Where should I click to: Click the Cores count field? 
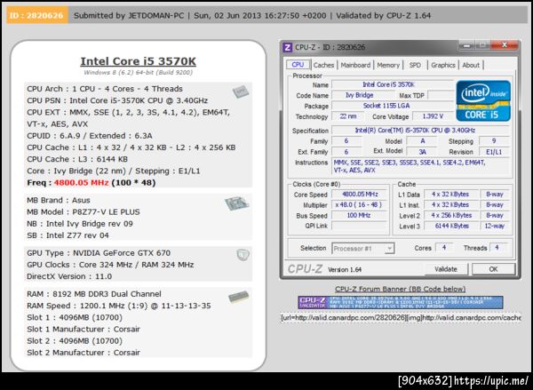[443, 248]
